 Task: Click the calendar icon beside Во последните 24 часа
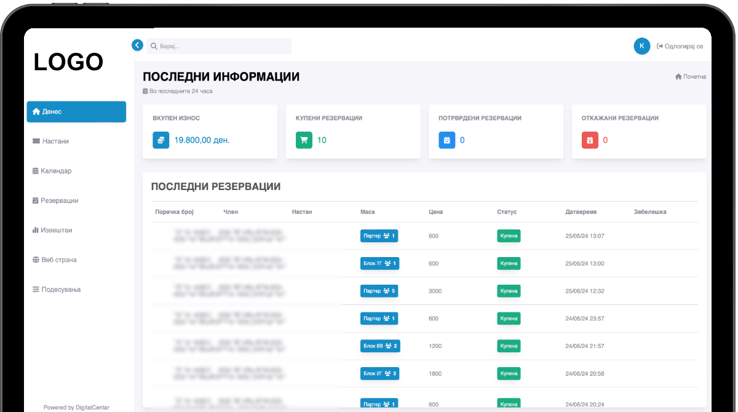pos(145,91)
